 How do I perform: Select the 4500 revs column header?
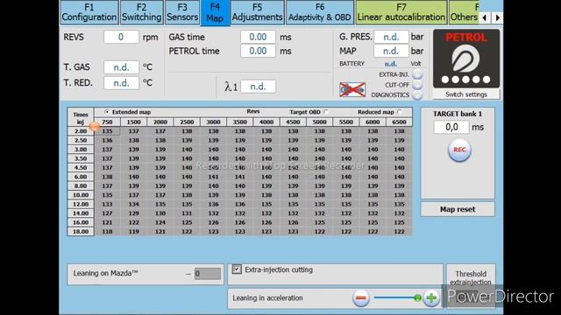click(x=293, y=122)
